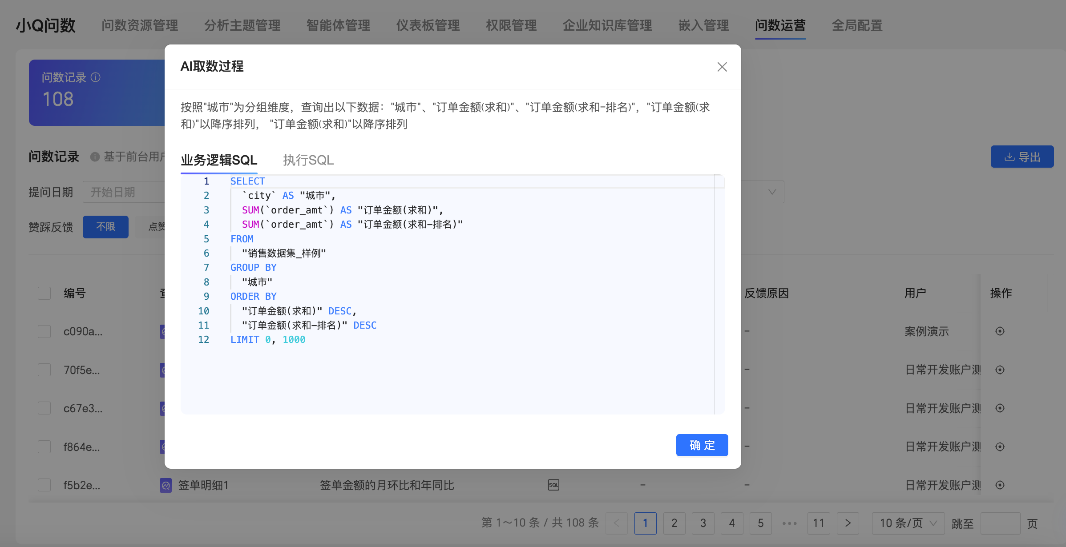Click the c090a... record number
1066x547 pixels.
coord(83,331)
